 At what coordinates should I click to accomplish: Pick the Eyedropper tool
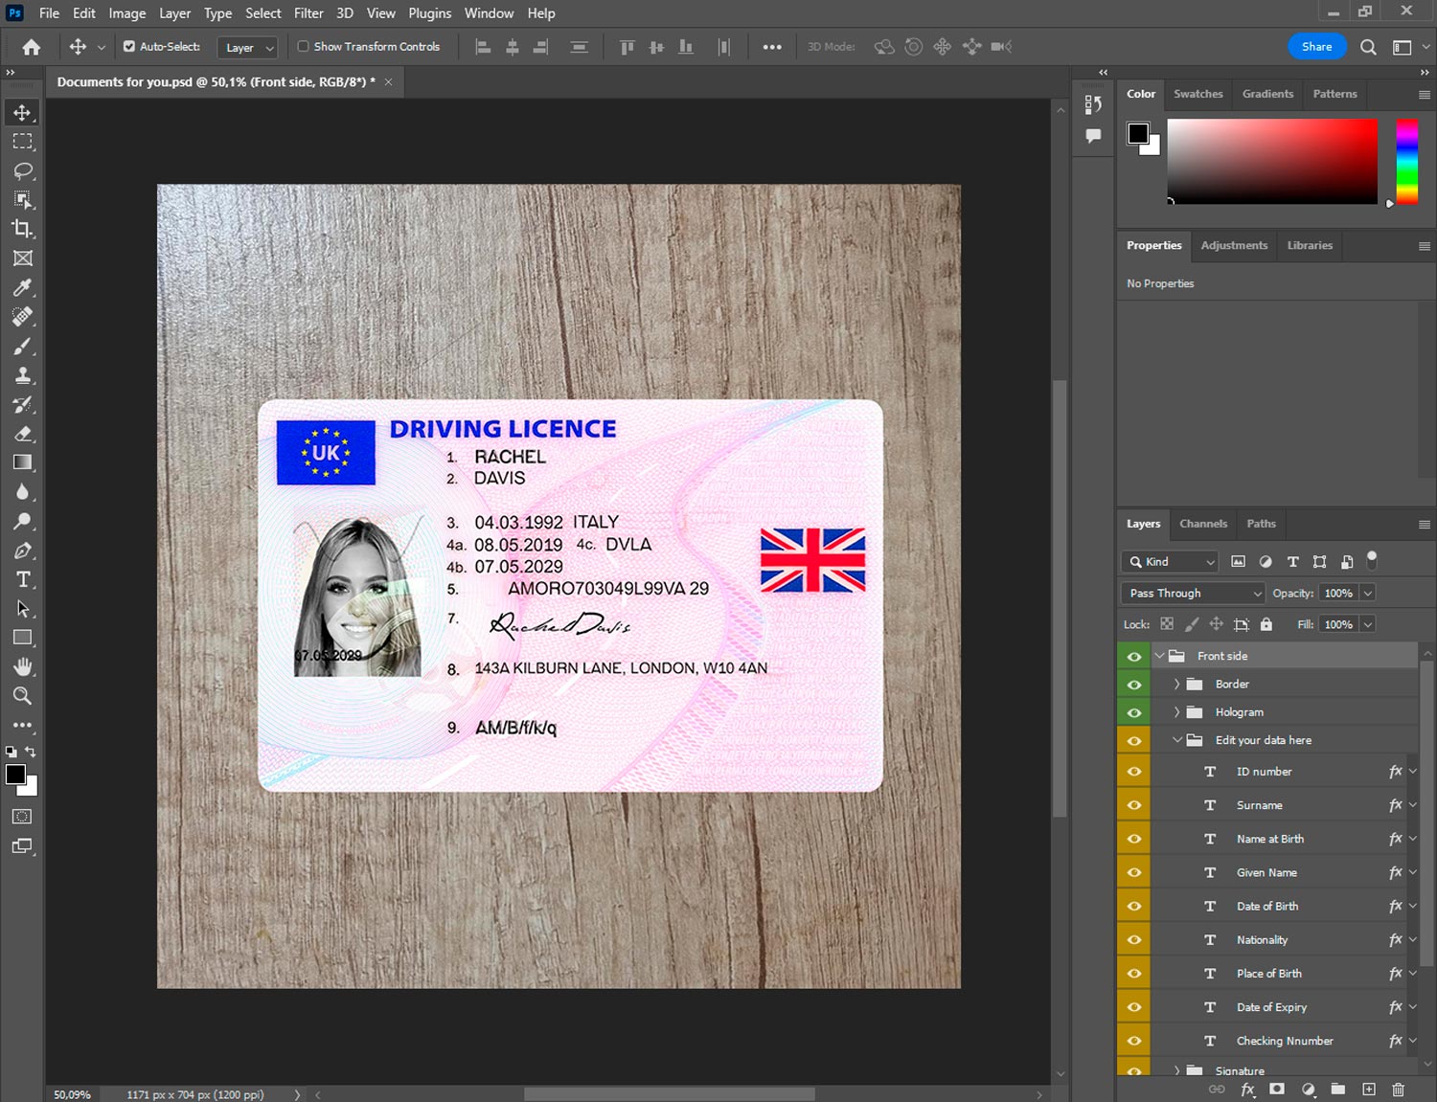point(23,287)
